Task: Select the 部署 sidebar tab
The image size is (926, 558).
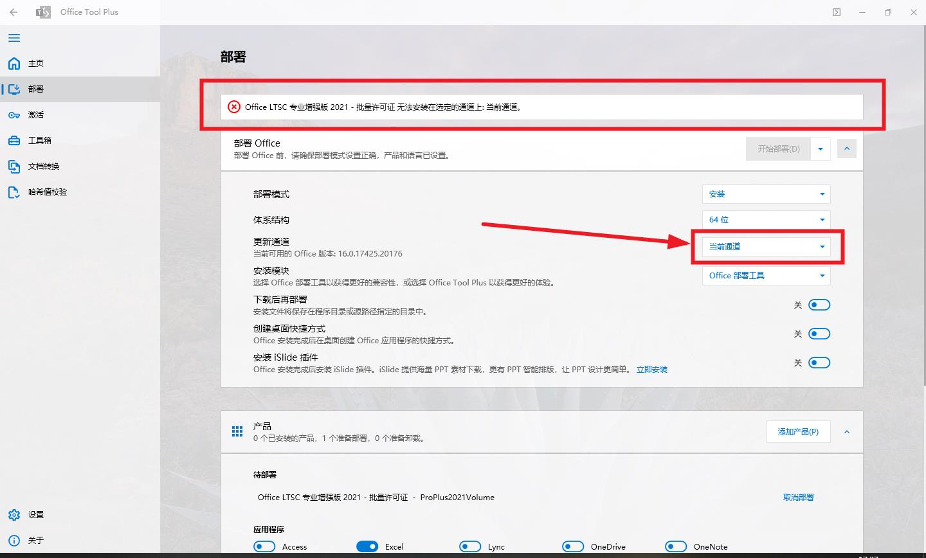Action: pyautogui.click(x=35, y=89)
